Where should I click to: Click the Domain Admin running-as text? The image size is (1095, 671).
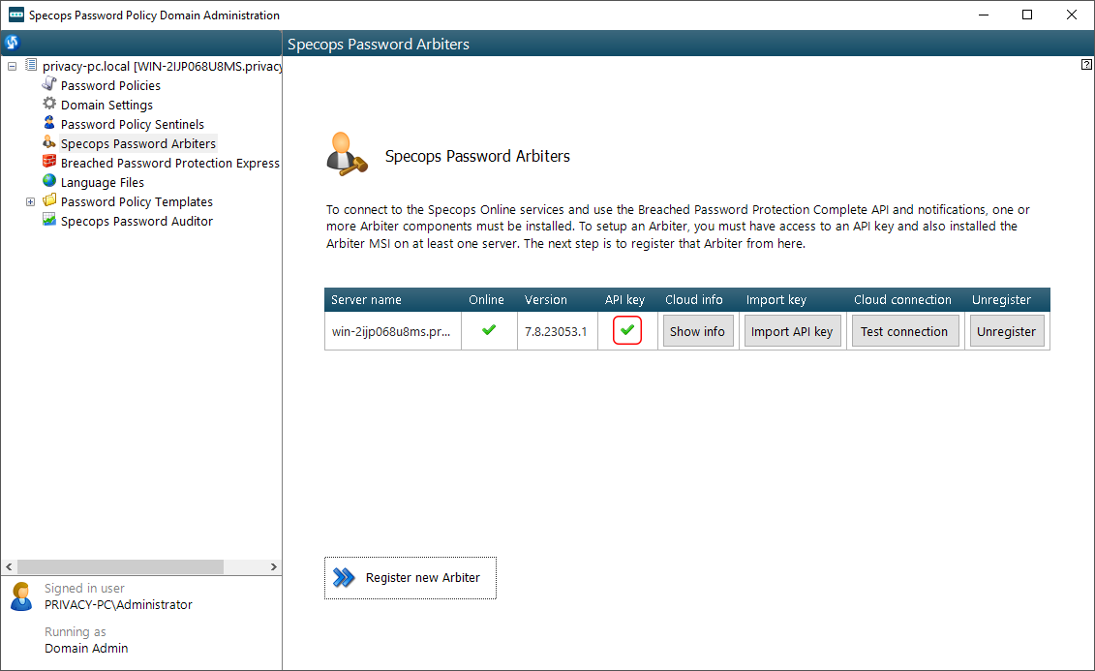click(86, 648)
